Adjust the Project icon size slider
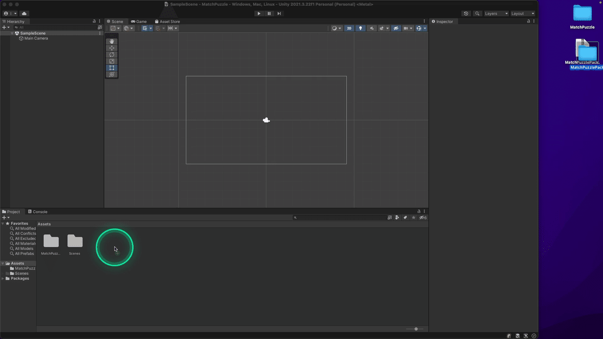603x339 pixels. point(415,329)
